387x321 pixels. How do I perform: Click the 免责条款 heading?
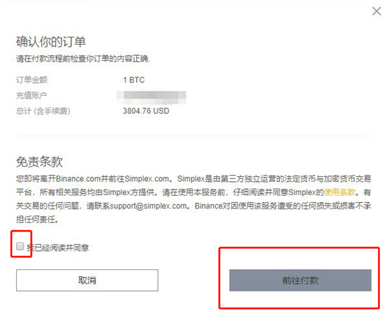tap(40, 162)
